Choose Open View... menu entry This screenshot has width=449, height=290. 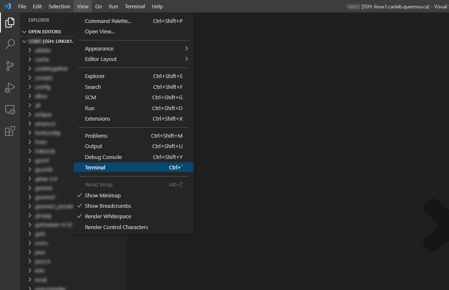coord(133,31)
